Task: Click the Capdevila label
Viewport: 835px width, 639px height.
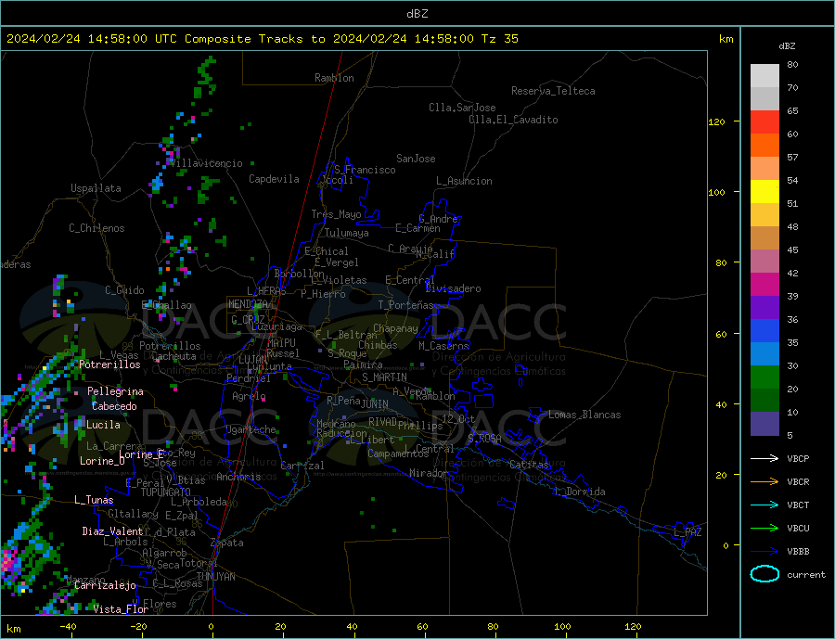Action: point(274,179)
